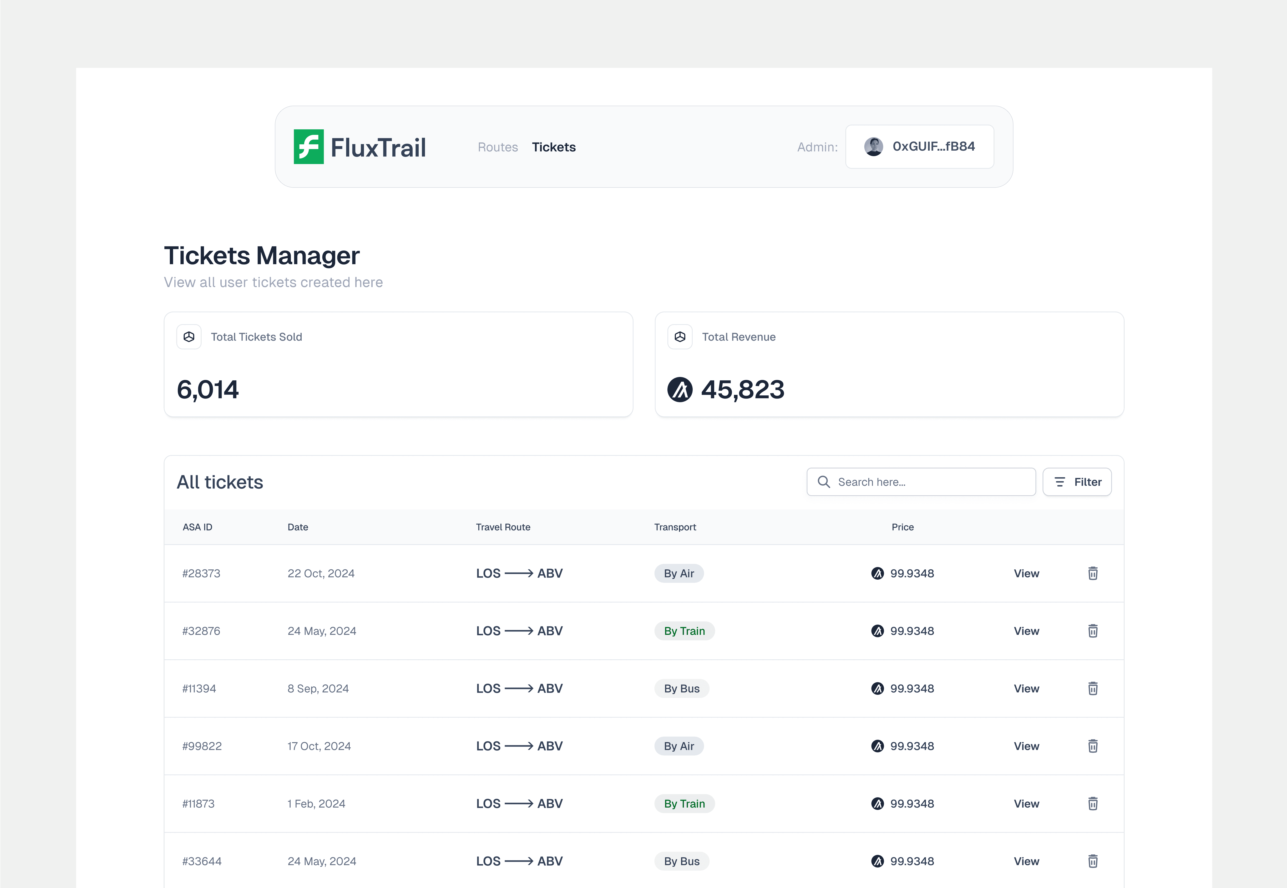Click the By Train badge for ticket #32876
Image resolution: width=1287 pixels, height=888 pixels.
point(684,630)
